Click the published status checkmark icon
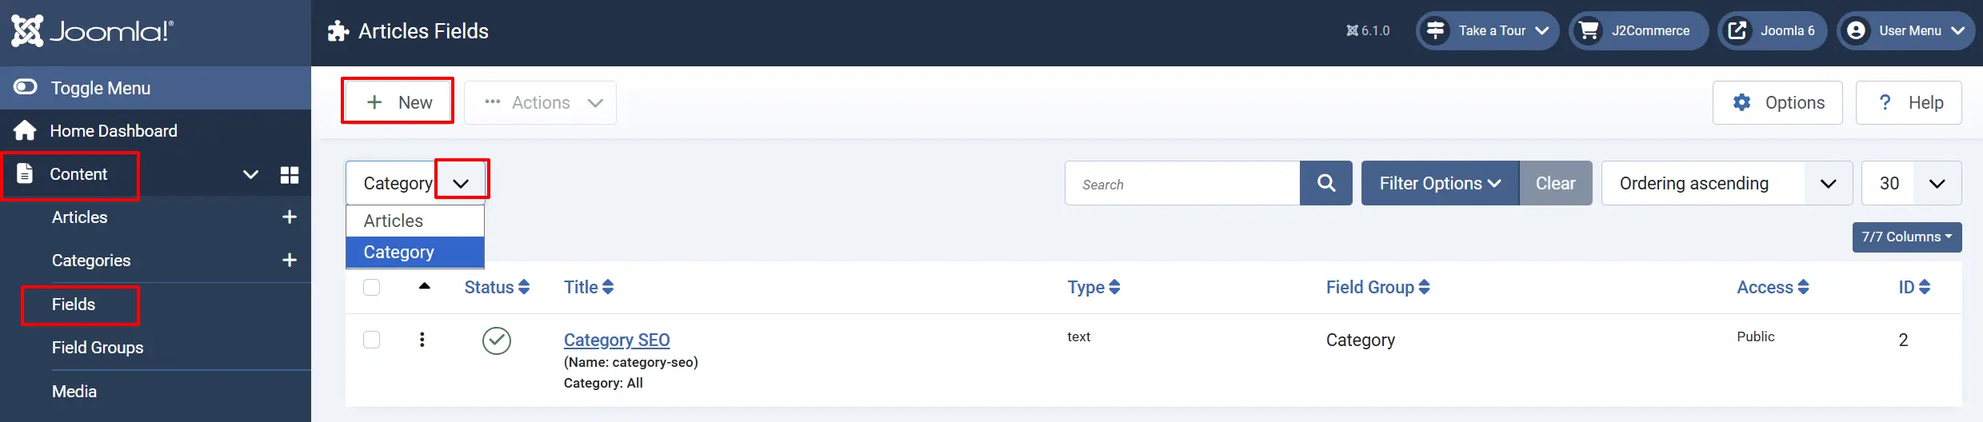The width and height of the screenshot is (1983, 422). 497,340
